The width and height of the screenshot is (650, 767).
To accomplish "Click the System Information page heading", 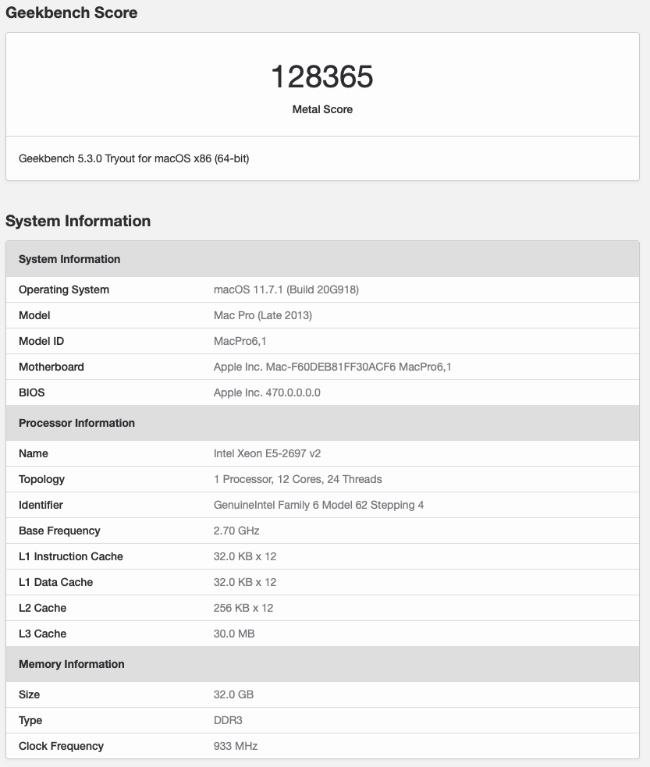I will click(x=78, y=221).
